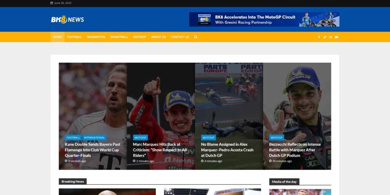The height and width of the screenshot is (195, 390).
Task: Click the Breaking News section heading
Action: point(73,181)
